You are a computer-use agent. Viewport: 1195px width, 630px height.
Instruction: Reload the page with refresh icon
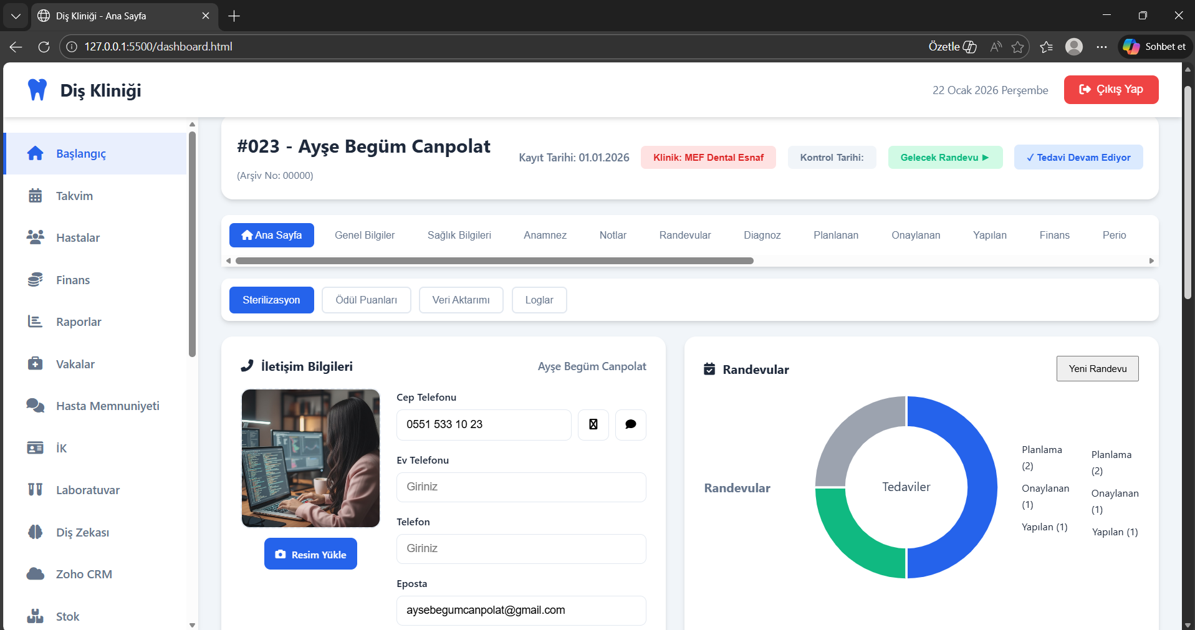coord(44,47)
